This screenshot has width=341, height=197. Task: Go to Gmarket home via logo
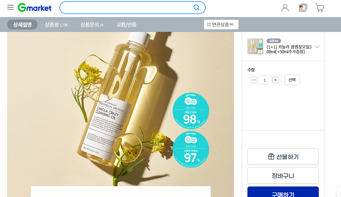[x=35, y=8]
